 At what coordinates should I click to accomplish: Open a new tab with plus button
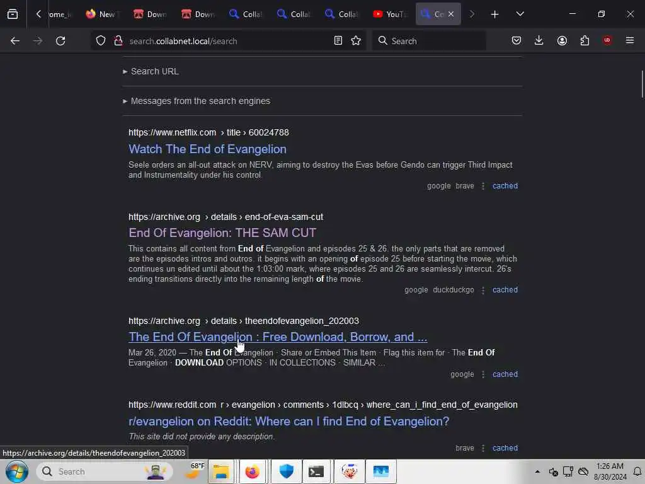(495, 14)
